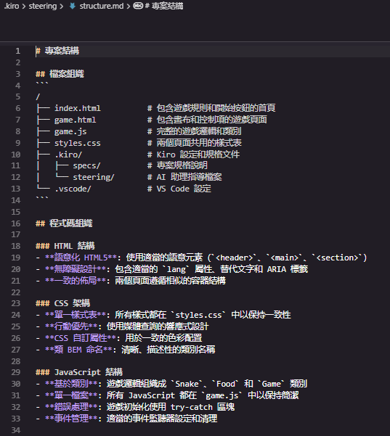
Task: Click line number 1 in gutter
Action: point(18,51)
